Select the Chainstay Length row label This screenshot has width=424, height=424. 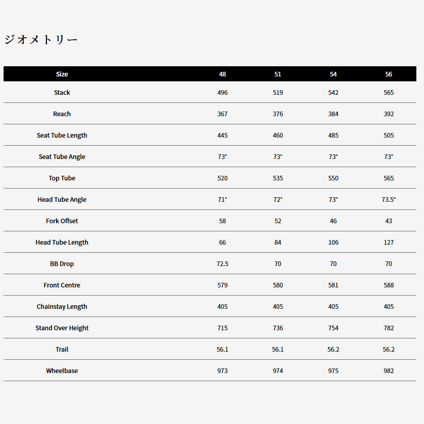tap(62, 306)
